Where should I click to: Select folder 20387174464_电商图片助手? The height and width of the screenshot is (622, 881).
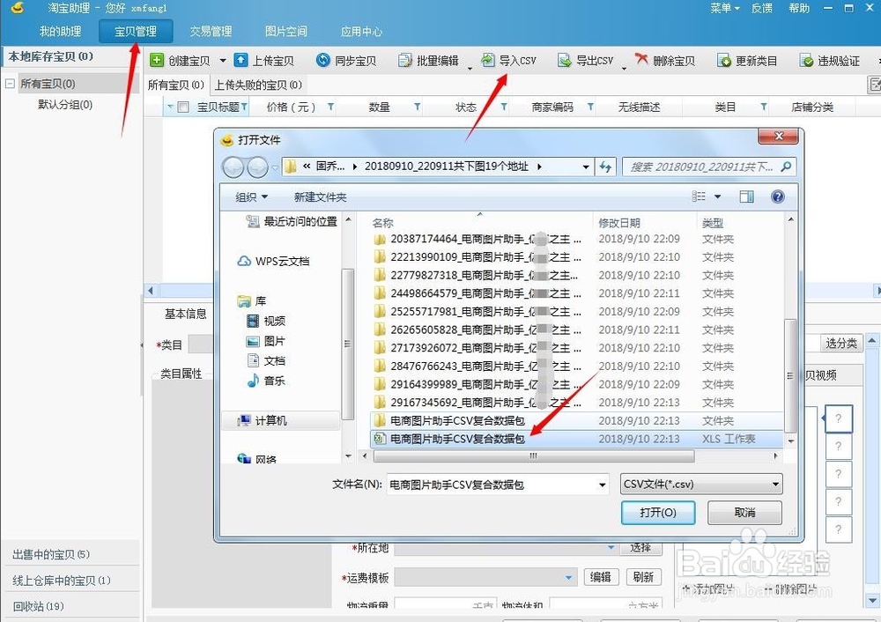coord(576,239)
